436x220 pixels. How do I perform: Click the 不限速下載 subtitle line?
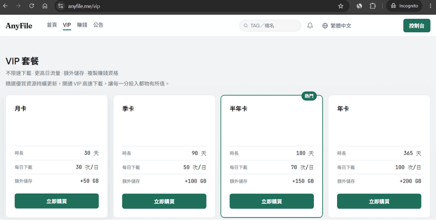point(62,73)
